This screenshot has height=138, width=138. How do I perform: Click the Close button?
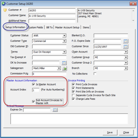coord(126,132)
